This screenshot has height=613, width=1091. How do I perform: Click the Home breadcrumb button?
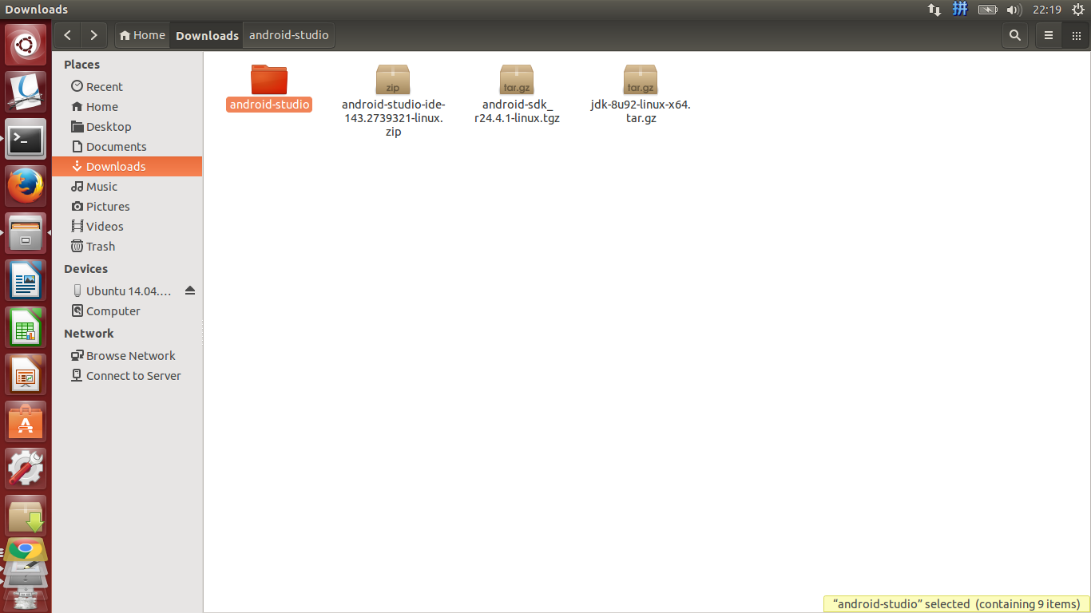pos(142,35)
